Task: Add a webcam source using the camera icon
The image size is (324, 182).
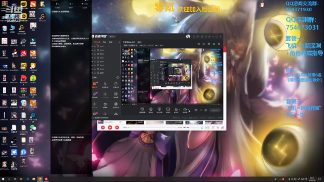Action: 151,109
